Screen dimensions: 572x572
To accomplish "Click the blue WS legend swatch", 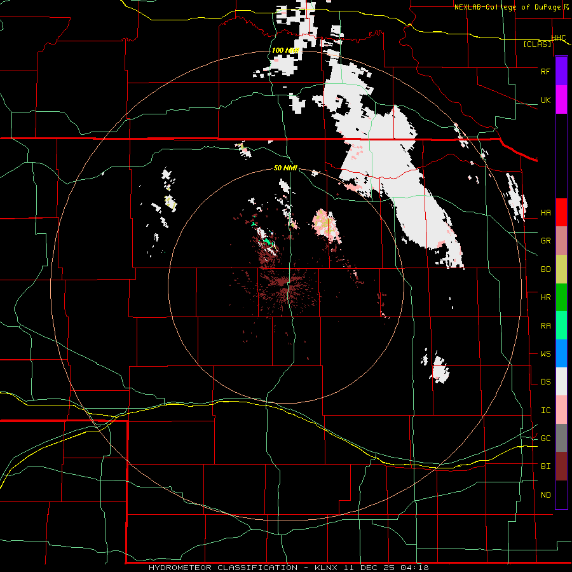I will (x=561, y=353).
